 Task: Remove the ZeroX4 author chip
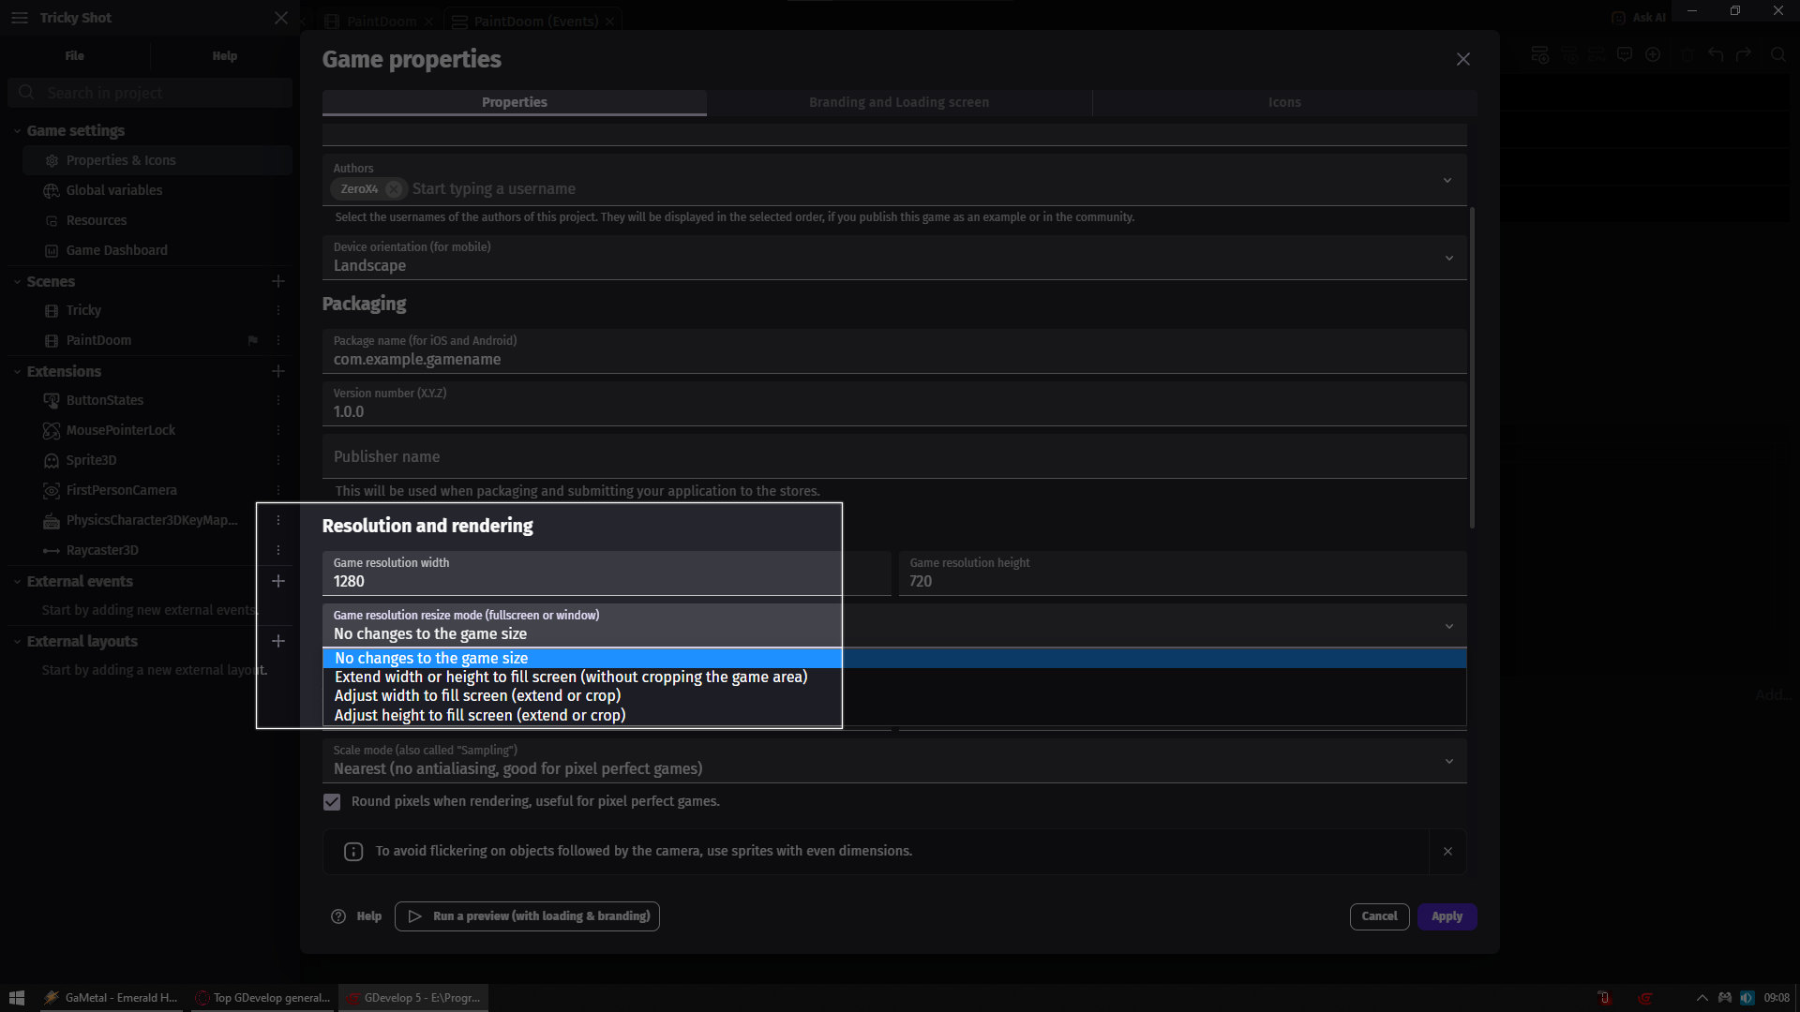394,189
